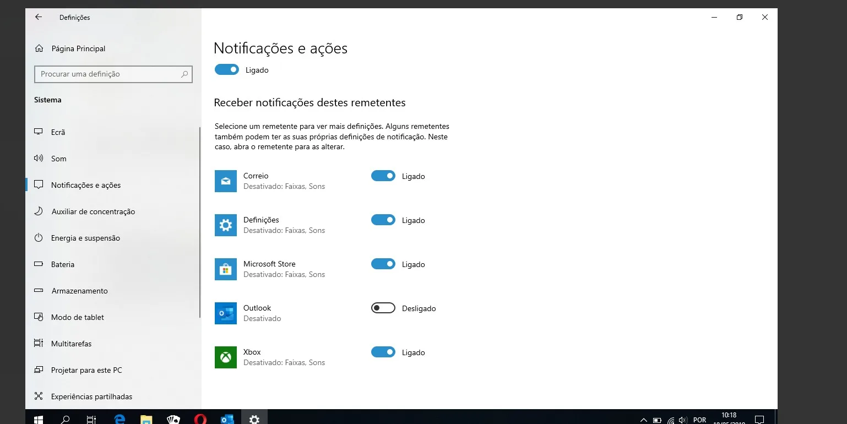Image resolution: width=847 pixels, height=424 pixels.
Task: Click the Projetar para este PC icon
Action: tap(39, 369)
